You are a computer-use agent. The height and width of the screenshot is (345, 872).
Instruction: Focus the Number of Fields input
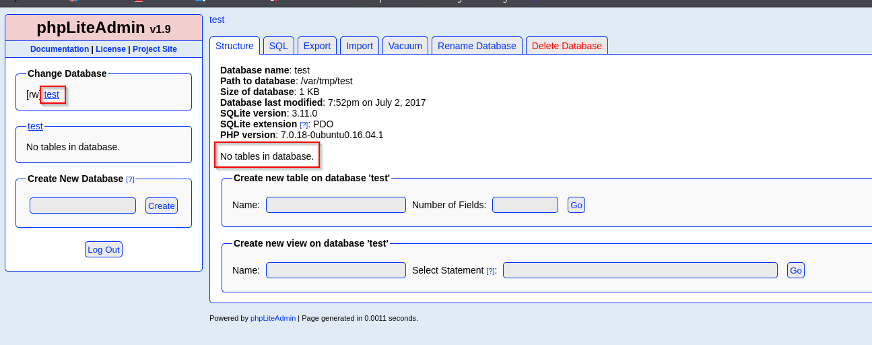(525, 205)
